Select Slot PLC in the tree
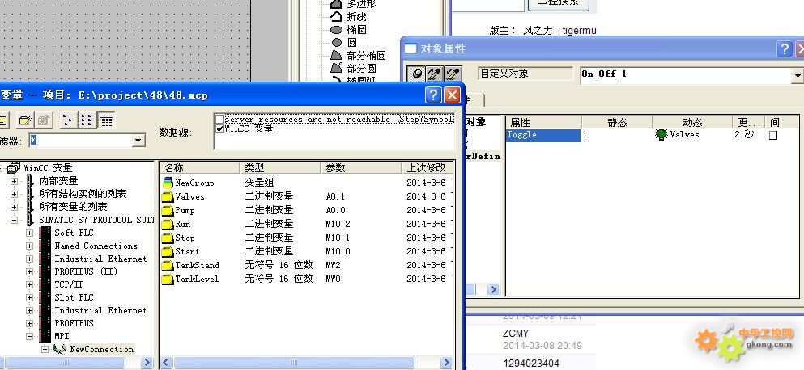This screenshot has width=804, height=370. (74, 297)
